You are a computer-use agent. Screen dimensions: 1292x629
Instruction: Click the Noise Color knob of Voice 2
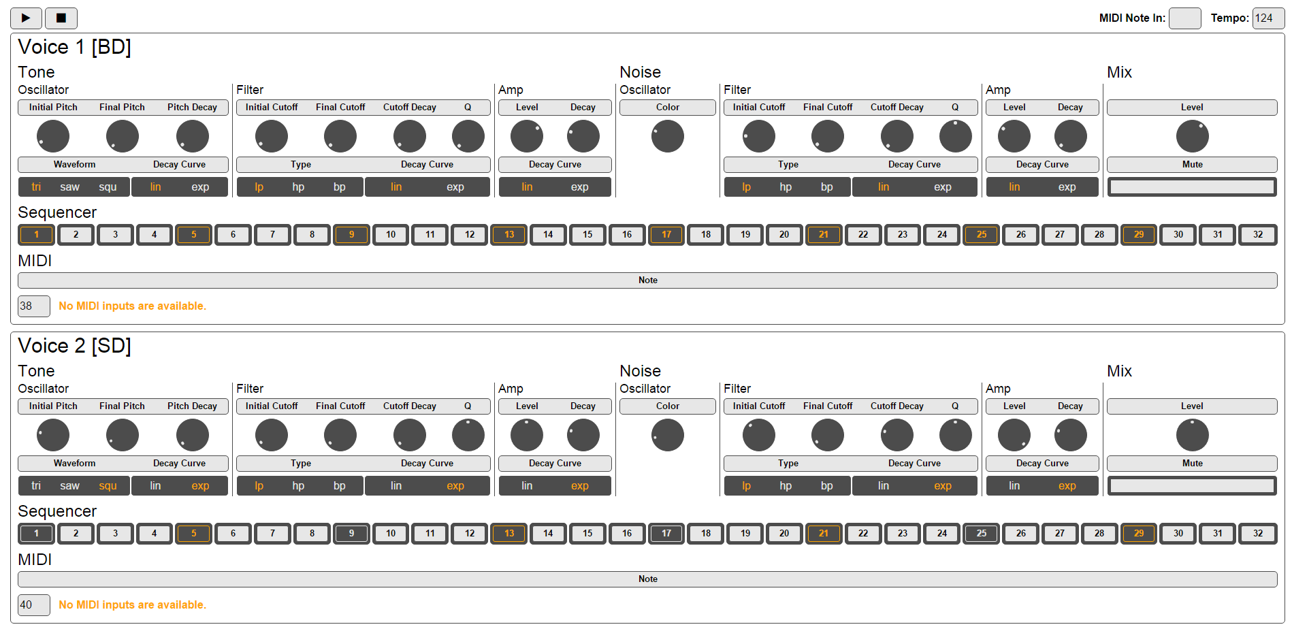[x=667, y=434]
